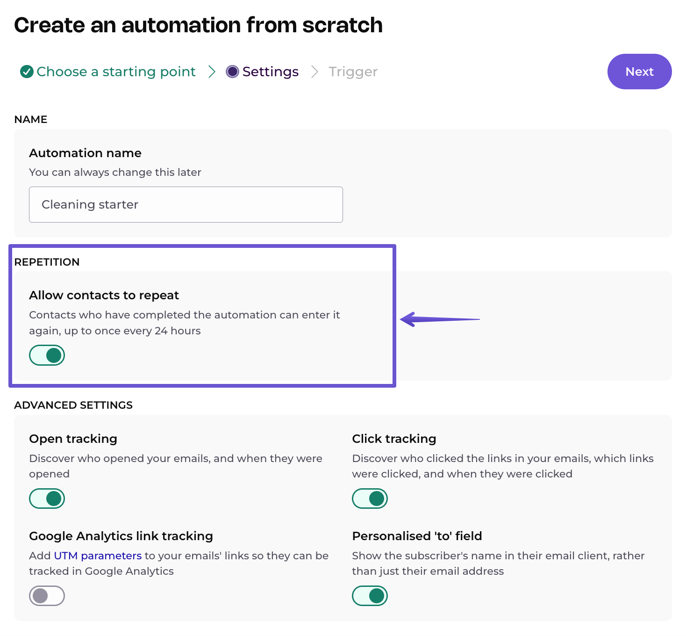Edit the Automation name field

point(186,204)
